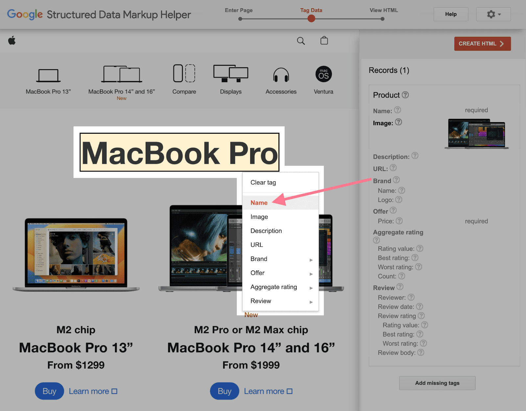Click the Tag Data progress dot

pyautogui.click(x=311, y=19)
